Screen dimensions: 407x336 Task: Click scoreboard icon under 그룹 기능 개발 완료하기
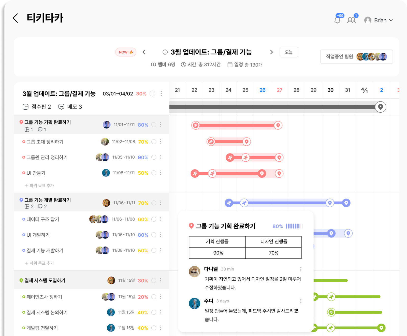coord(27,207)
